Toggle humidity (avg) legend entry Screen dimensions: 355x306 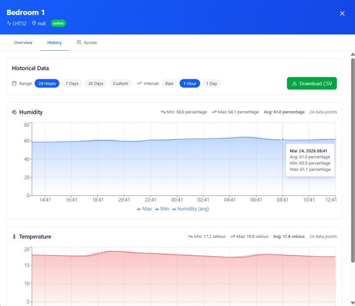(x=190, y=209)
